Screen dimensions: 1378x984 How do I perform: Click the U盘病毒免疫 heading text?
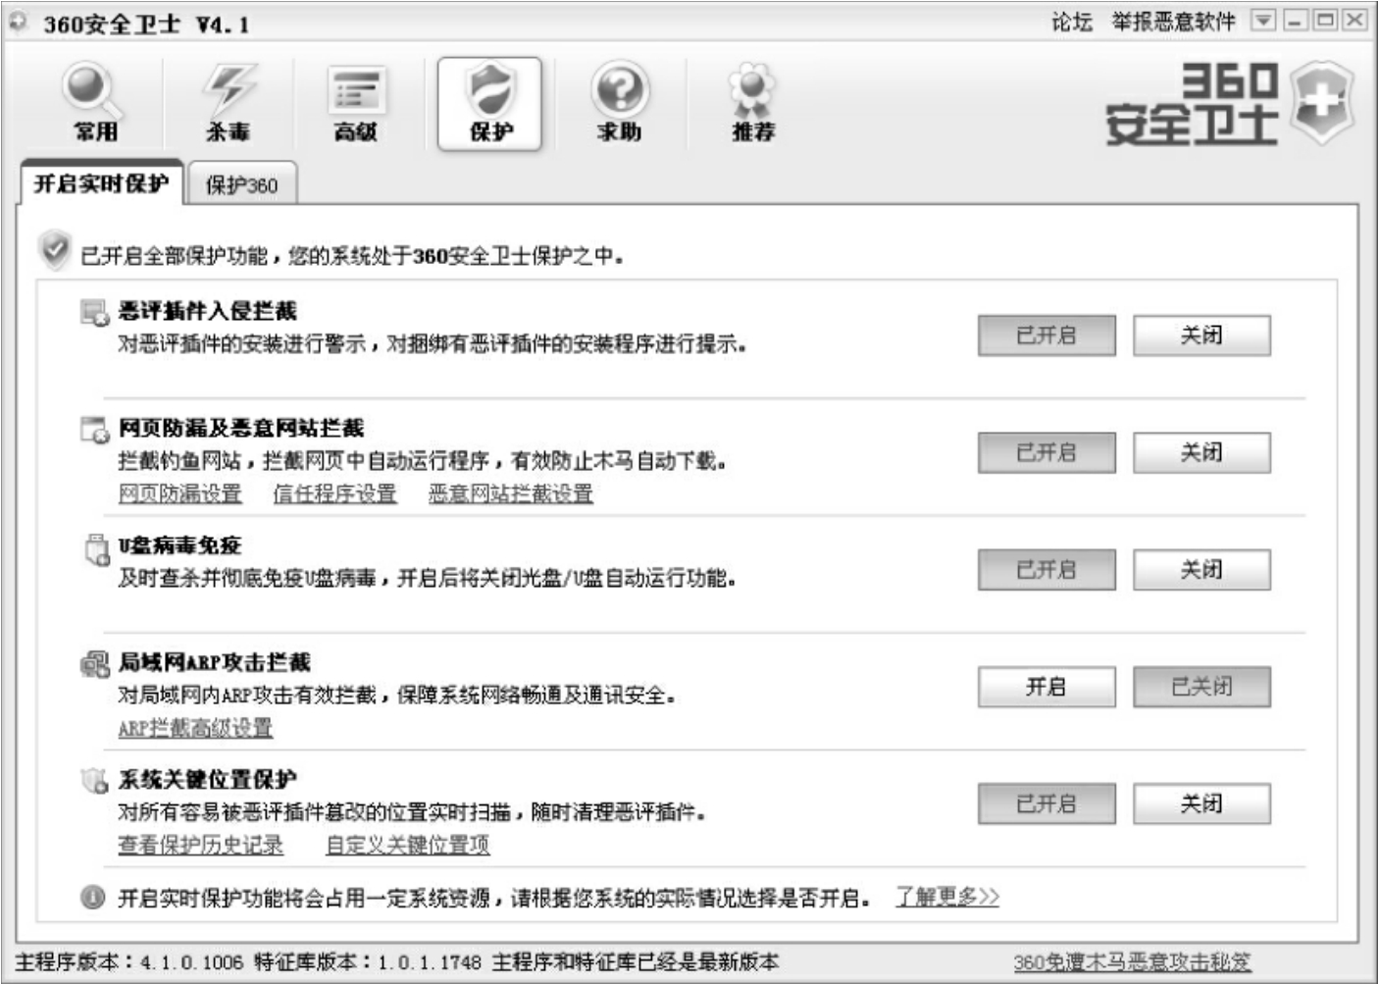point(179,545)
